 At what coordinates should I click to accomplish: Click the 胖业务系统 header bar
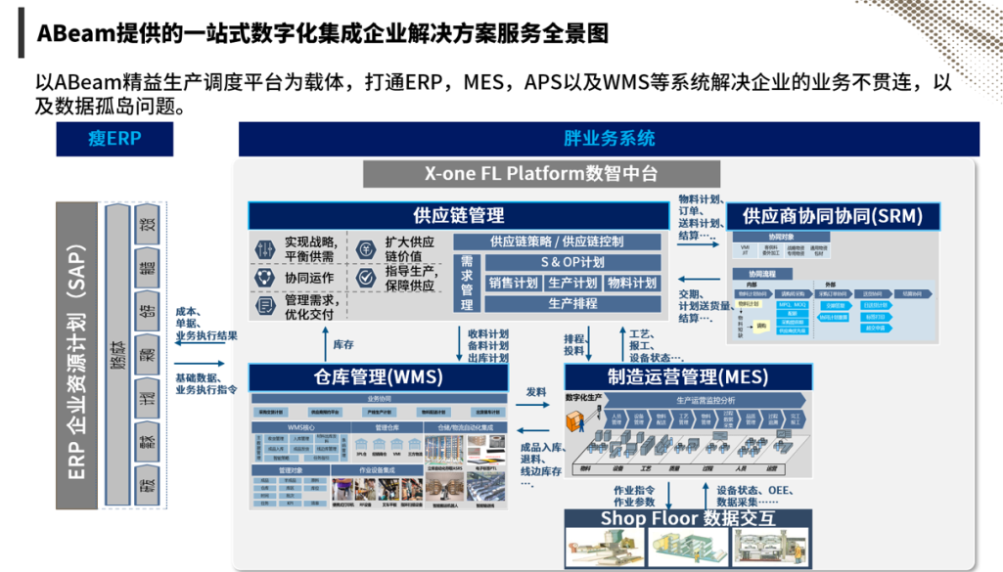(609, 139)
